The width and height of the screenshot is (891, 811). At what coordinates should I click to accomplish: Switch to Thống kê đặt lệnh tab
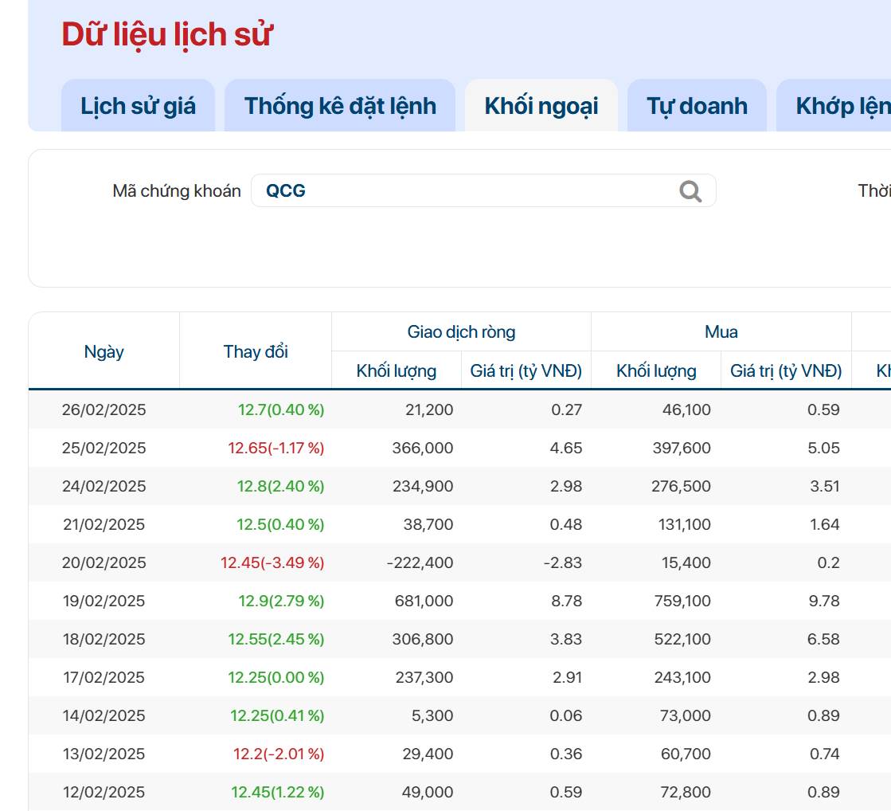[x=340, y=106]
